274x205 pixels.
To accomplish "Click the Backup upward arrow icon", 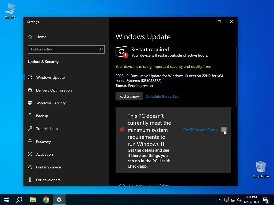I will click(30, 116).
